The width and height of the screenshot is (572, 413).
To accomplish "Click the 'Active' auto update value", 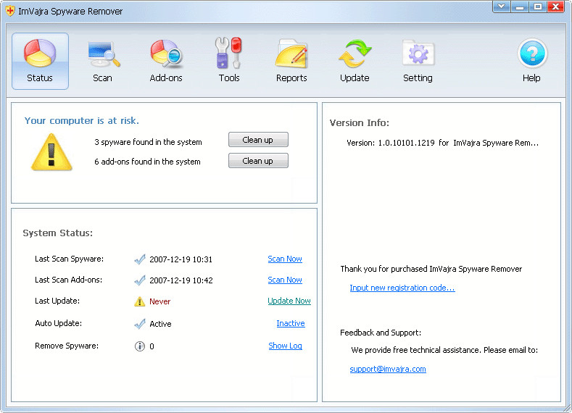I will pyautogui.click(x=160, y=324).
